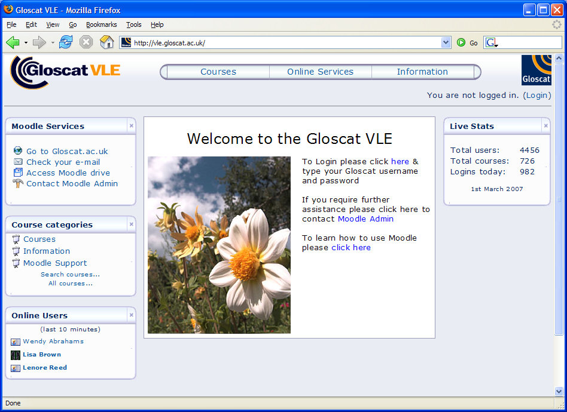Collapse the Online Users block

(131, 315)
